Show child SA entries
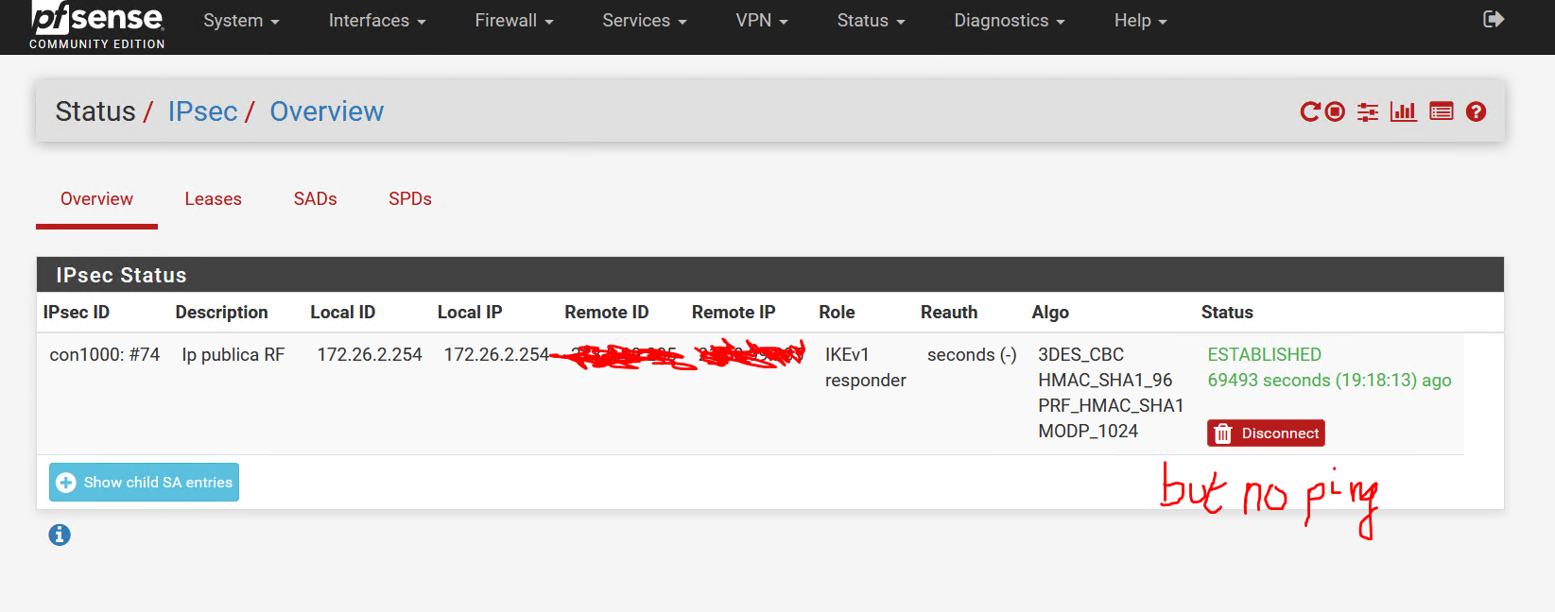Screen dimensions: 1555x612 click(144, 483)
